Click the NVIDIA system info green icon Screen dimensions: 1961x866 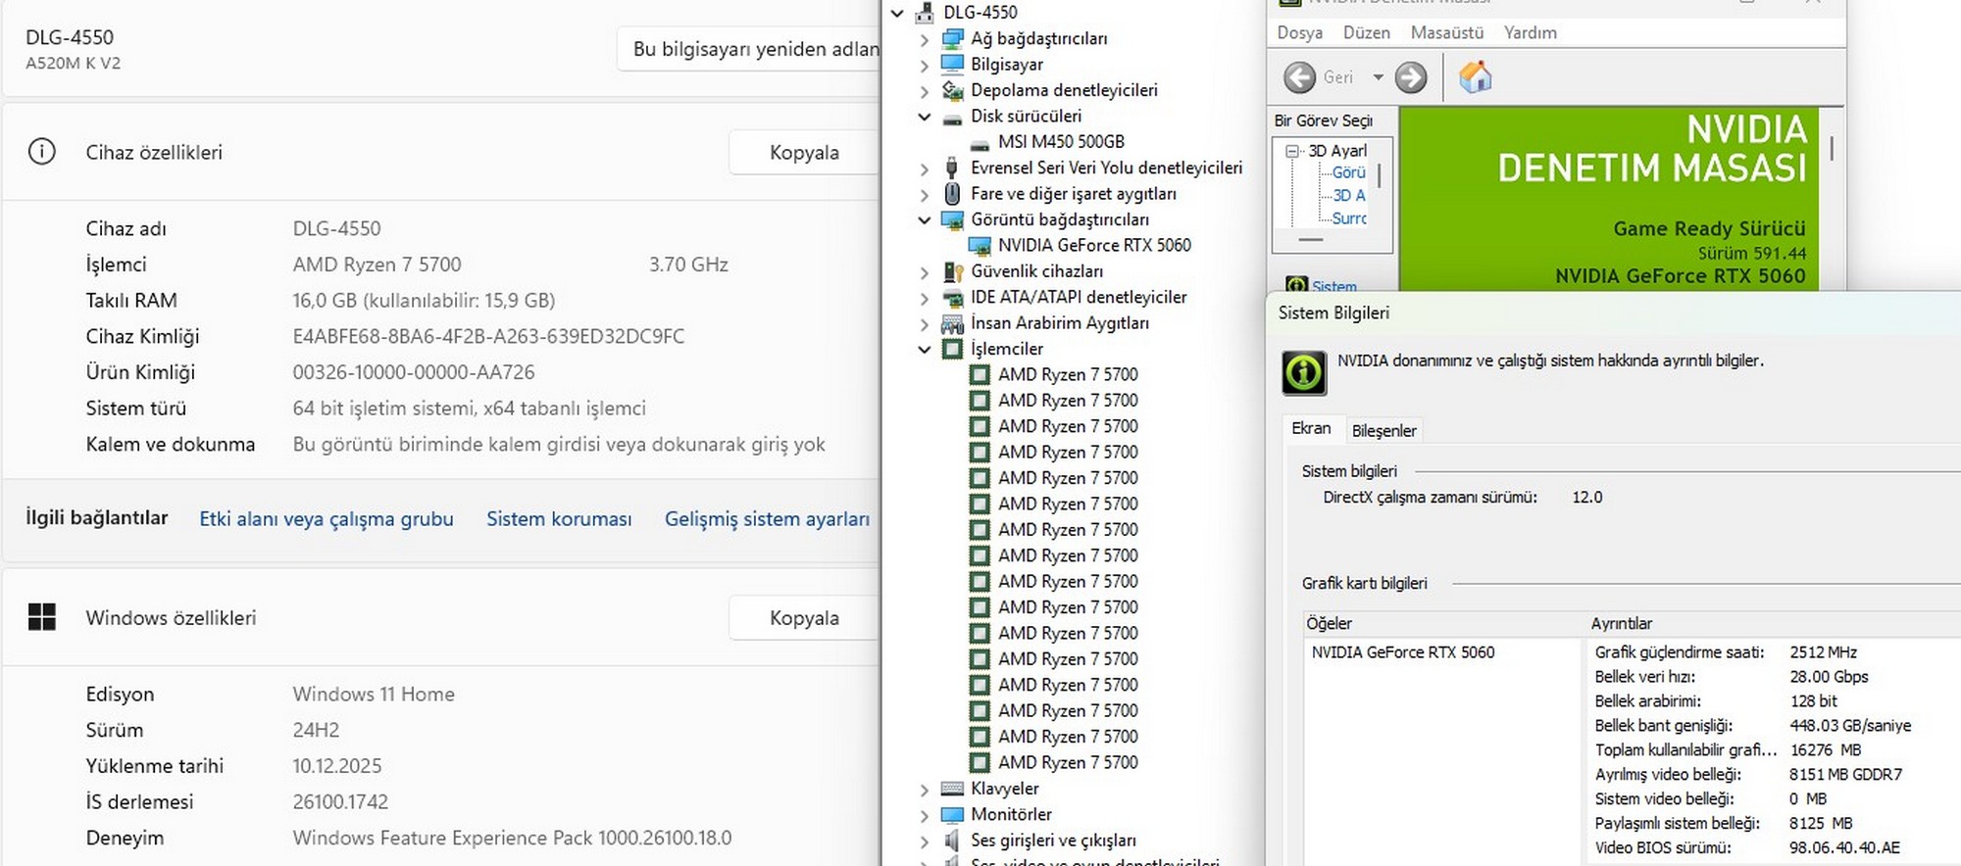(x=1304, y=373)
